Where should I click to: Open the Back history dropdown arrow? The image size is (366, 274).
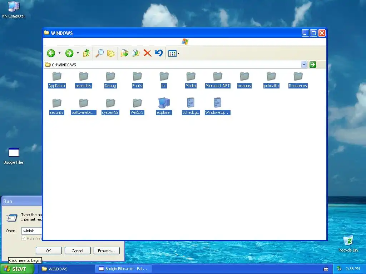pos(60,53)
